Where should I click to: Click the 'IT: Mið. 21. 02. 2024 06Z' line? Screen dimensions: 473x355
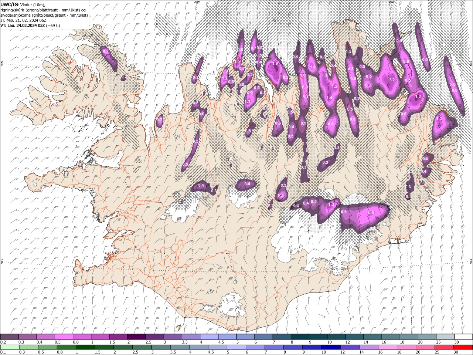pyautogui.click(x=23, y=20)
